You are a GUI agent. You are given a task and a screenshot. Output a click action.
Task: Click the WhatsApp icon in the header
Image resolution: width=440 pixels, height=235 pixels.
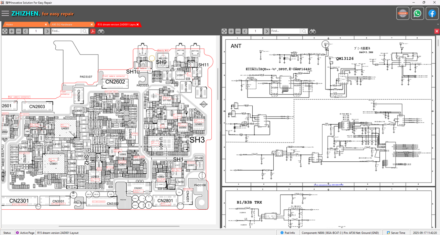coord(417,13)
